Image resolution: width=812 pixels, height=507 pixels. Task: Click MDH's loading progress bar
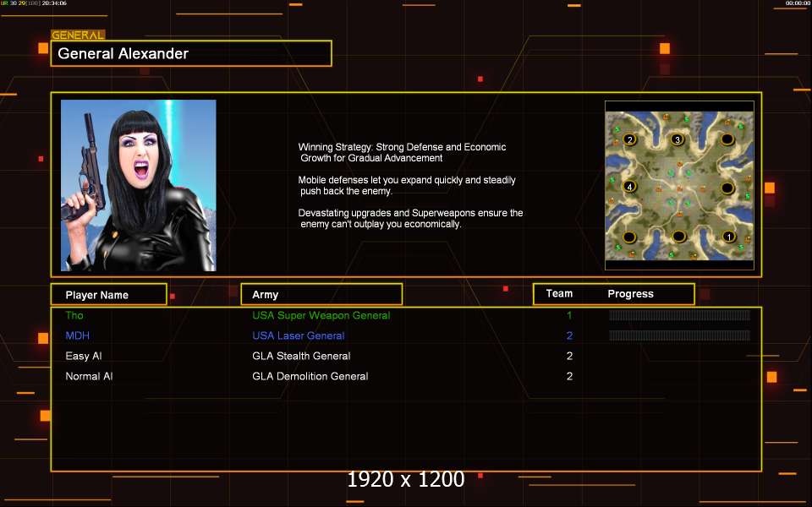[x=679, y=335]
